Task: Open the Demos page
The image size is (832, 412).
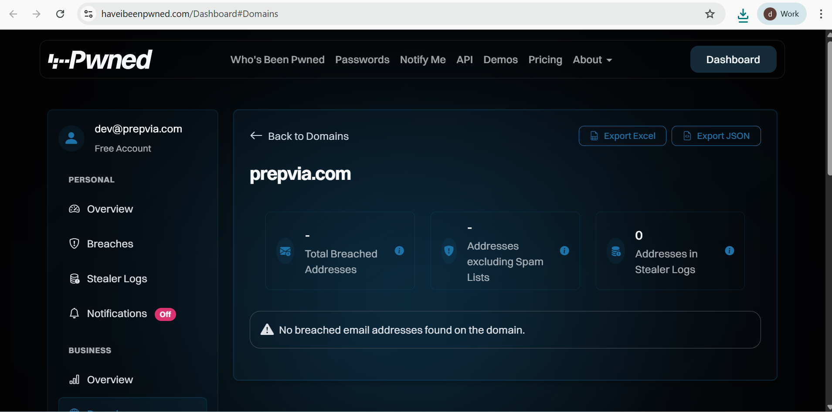Action: pyautogui.click(x=500, y=60)
